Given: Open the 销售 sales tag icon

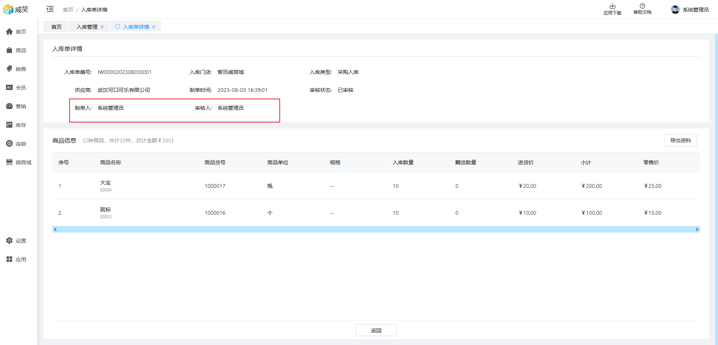Looking at the screenshot, I should tap(9, 69).
